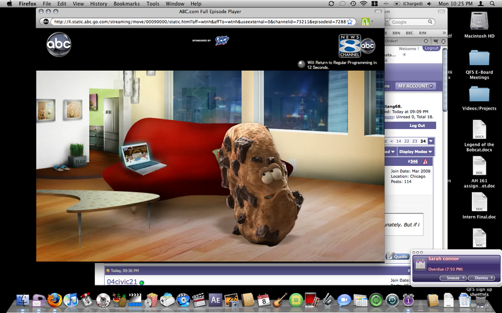
Task: Click the search magnifier in Google field
Action: [x=430, y=22]
